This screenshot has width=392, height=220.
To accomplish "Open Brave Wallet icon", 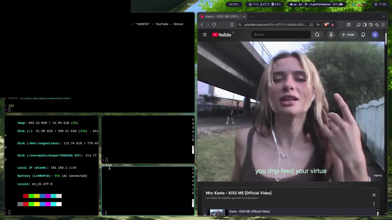I will pos(371,25).
